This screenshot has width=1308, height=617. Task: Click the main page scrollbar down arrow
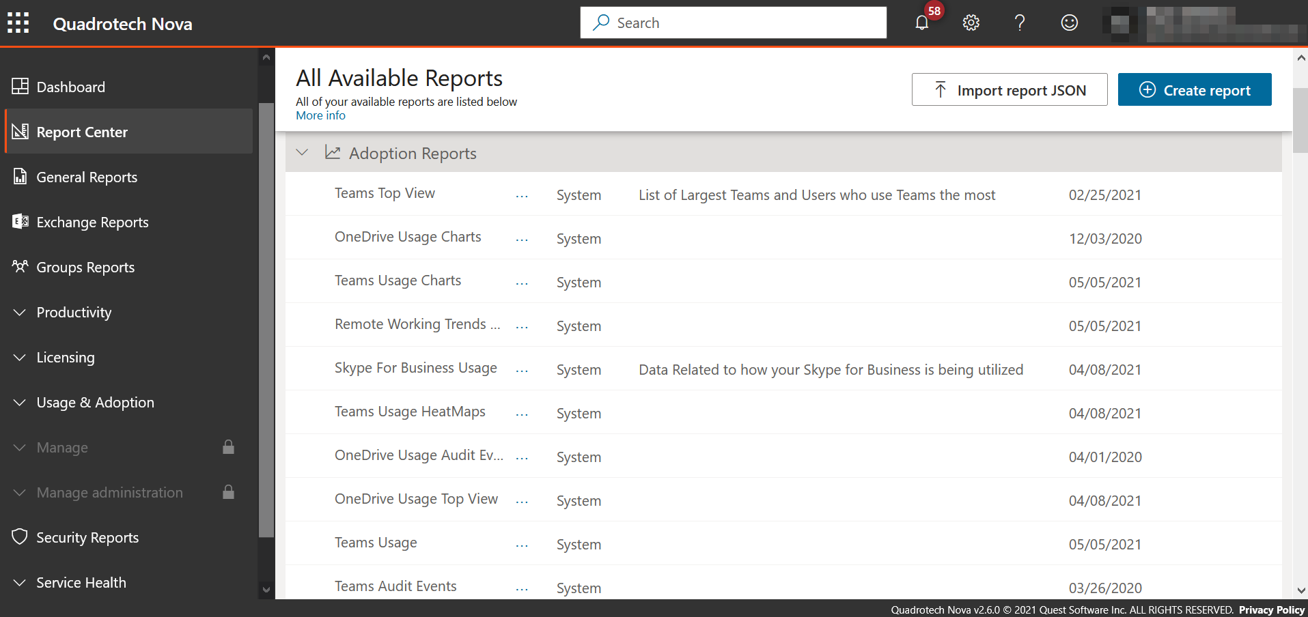click(1301, 590)
